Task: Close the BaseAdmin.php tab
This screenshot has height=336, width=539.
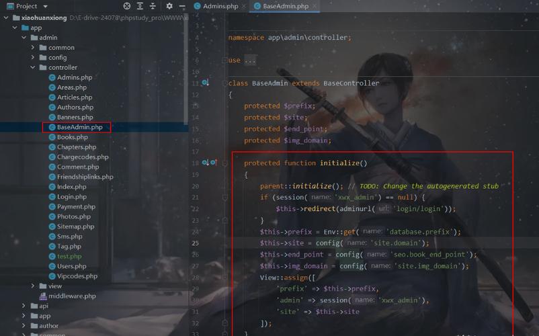Action: click(x=314, y=6)
